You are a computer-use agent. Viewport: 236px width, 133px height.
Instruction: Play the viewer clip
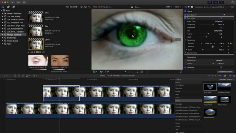point(125,72)
